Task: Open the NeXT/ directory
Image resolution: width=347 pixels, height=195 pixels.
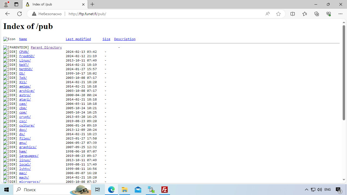Action: coord(24,65)
